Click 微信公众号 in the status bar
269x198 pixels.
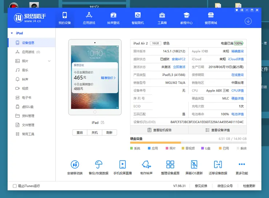pos(225,186)
